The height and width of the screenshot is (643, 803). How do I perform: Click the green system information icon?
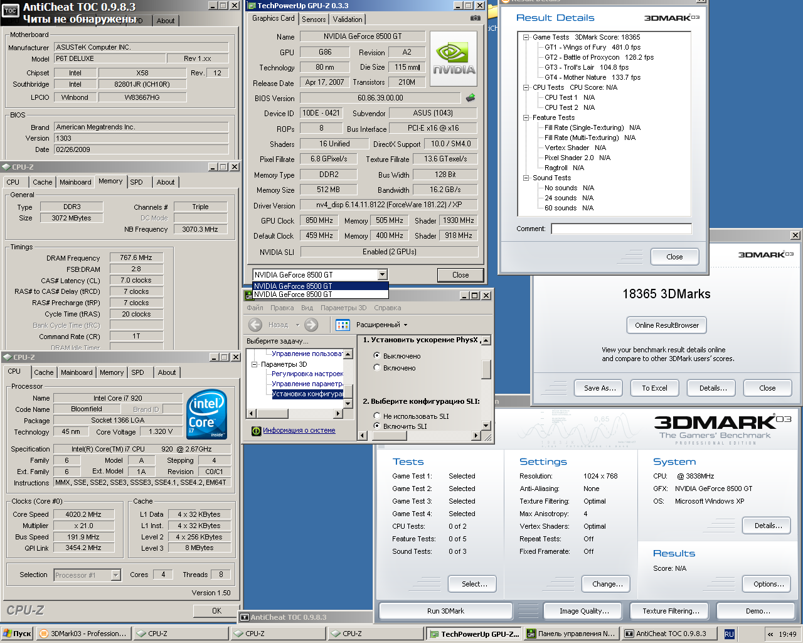coord(256,431)
